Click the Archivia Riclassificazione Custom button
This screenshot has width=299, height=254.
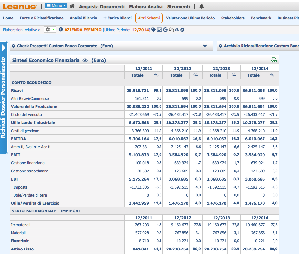pyautogui.click(x=258, y=46)
